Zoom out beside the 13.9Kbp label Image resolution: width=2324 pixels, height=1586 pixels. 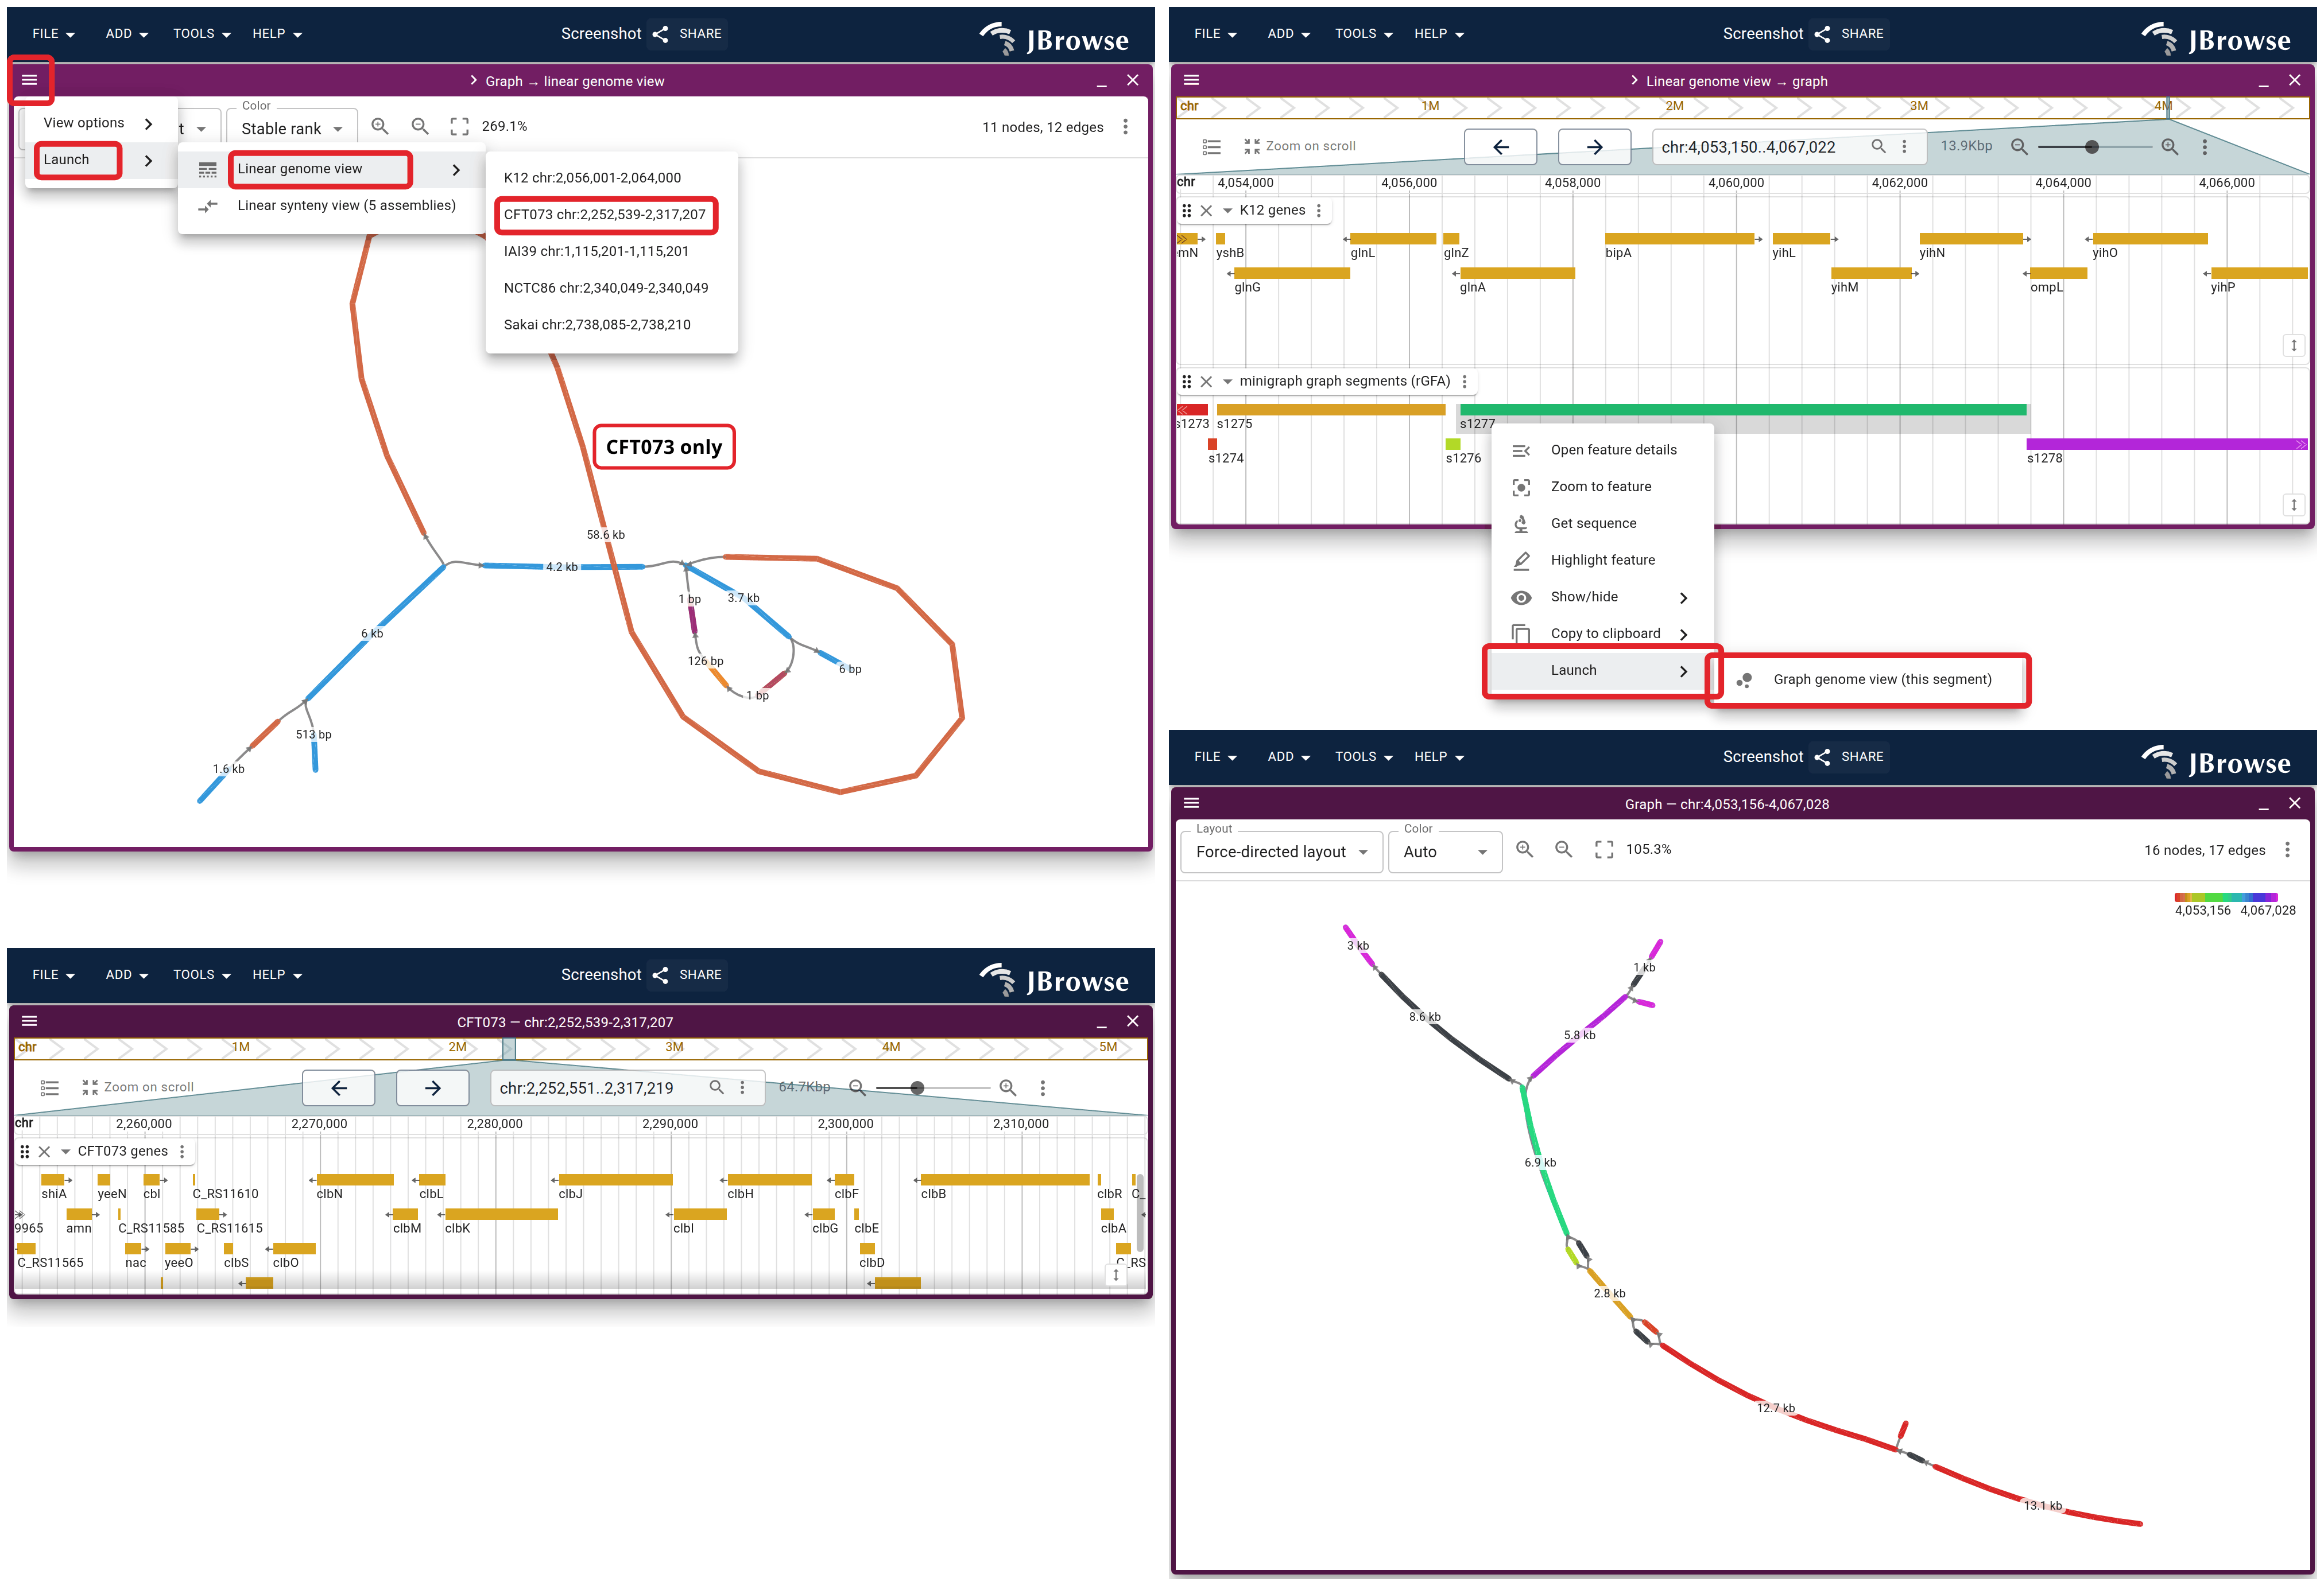tap(2019, 147)
